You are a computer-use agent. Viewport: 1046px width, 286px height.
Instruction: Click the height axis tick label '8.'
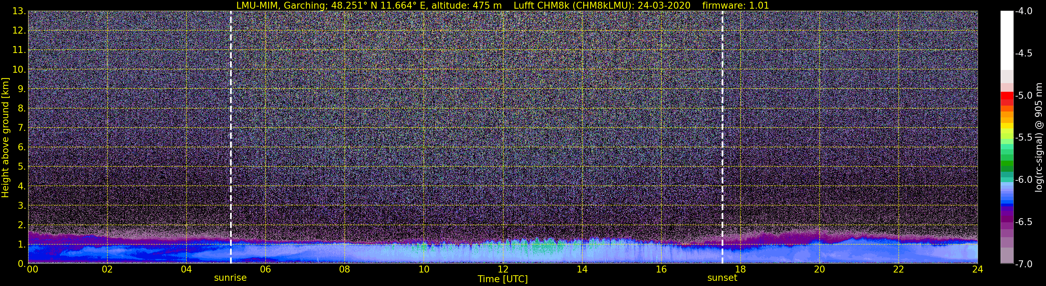[22, 108]
